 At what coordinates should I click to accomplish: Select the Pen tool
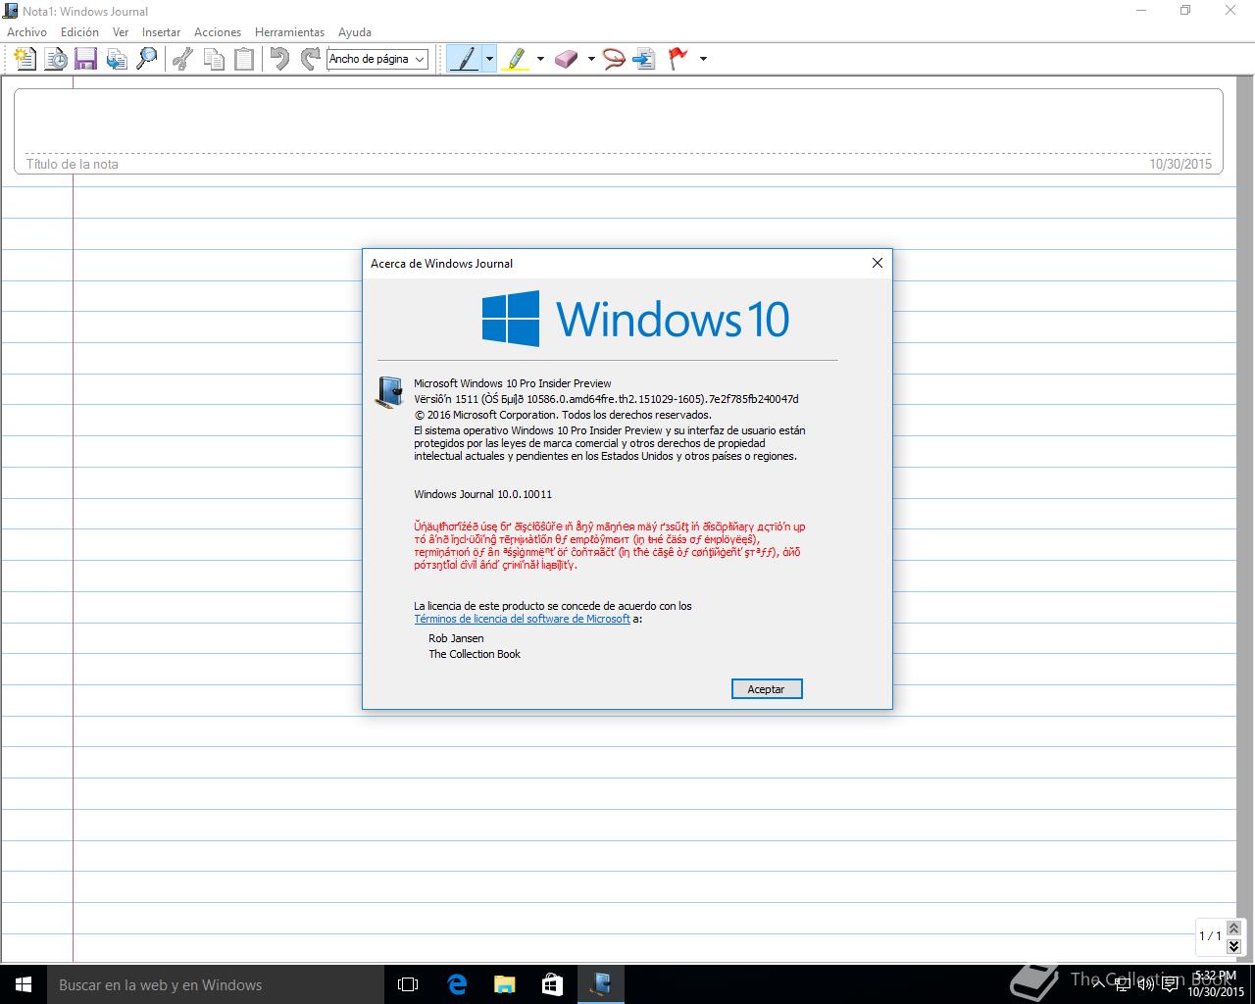click(465, 59)
